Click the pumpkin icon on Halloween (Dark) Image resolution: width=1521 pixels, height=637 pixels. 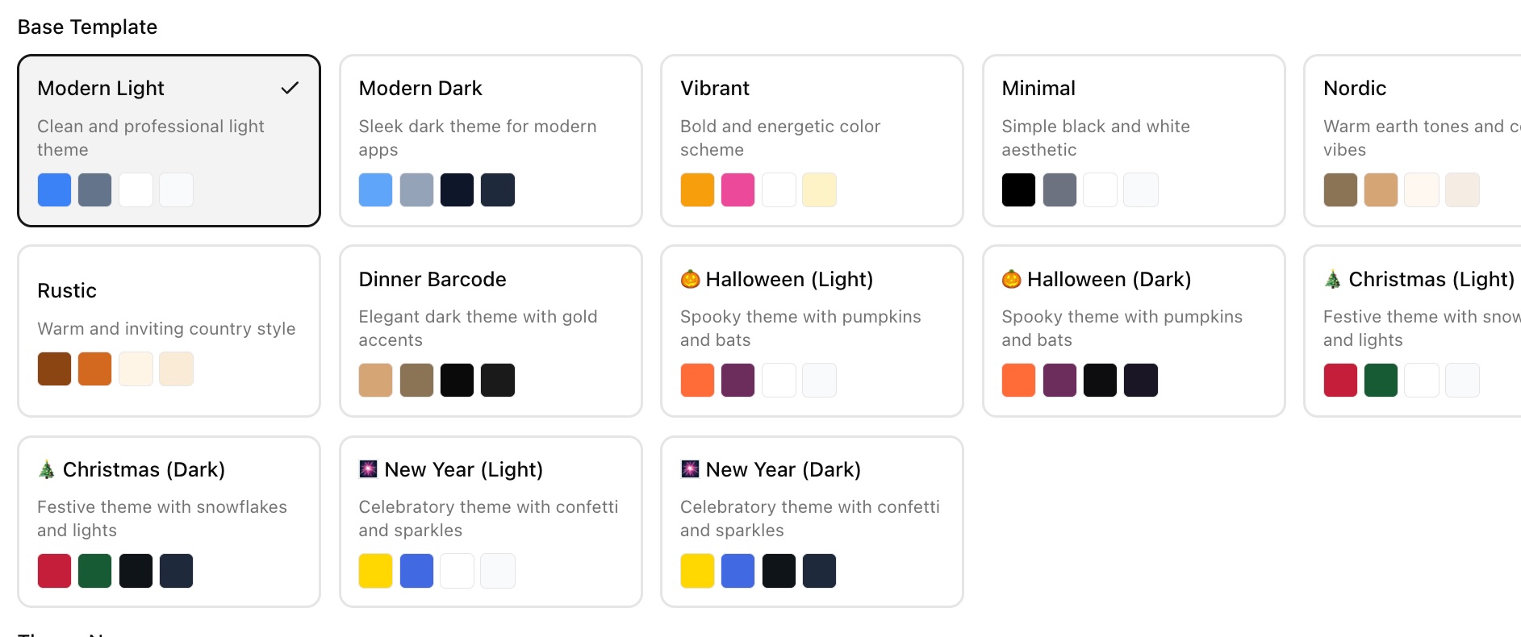tap(1011, 279)
